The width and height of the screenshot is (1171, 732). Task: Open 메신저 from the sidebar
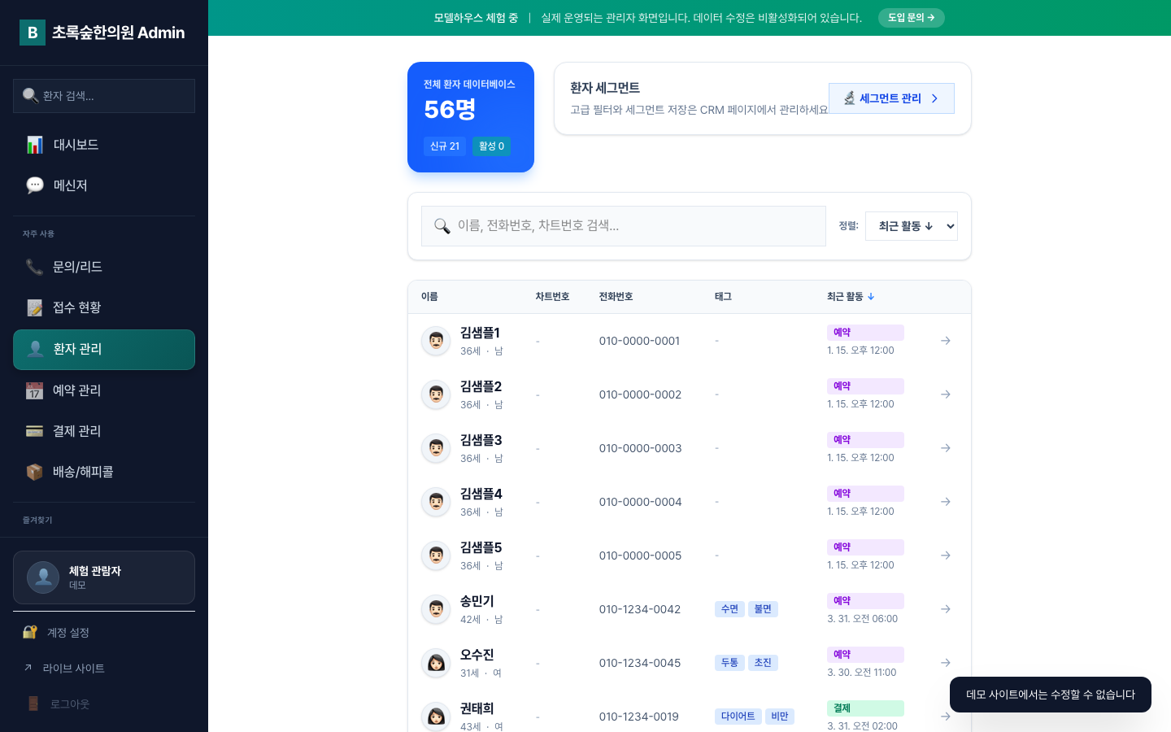104,185
